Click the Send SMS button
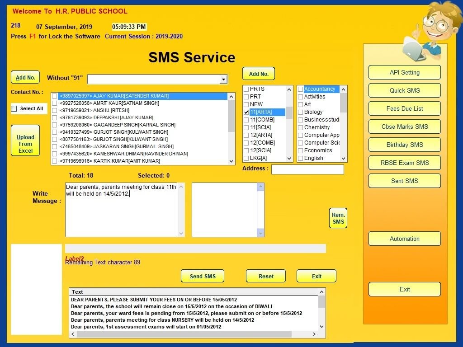 (x=203, y=276)
